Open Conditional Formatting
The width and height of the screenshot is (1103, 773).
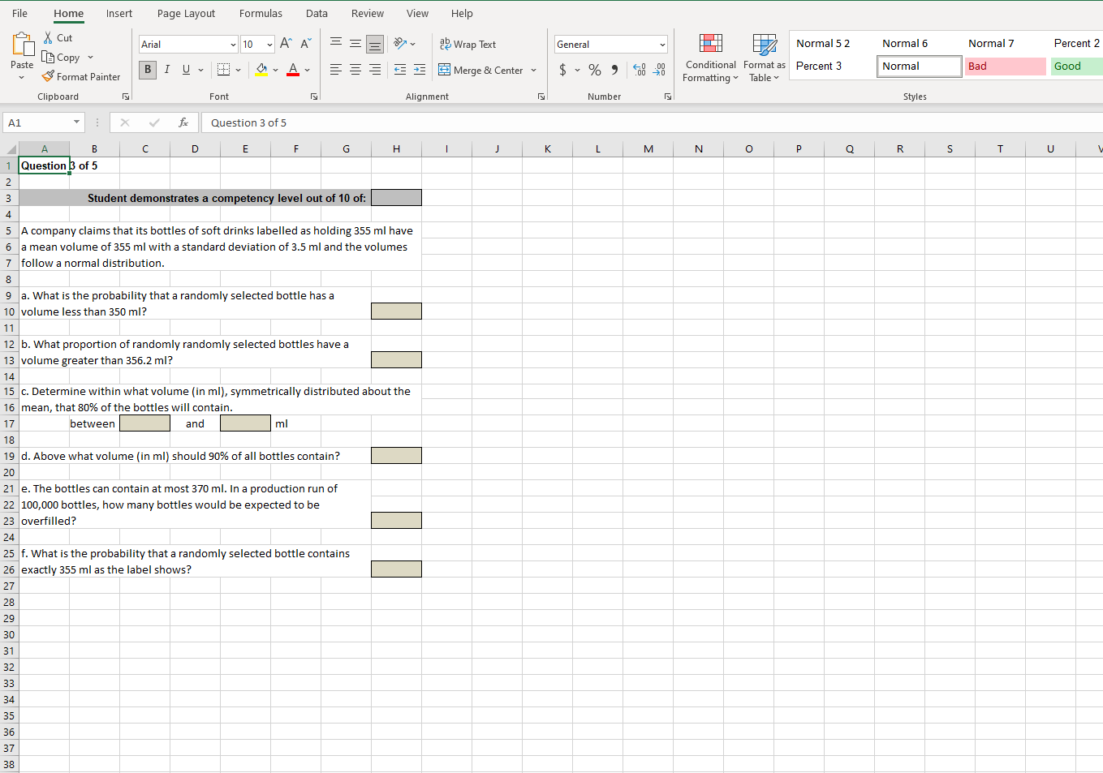click(x=710, y=58)
